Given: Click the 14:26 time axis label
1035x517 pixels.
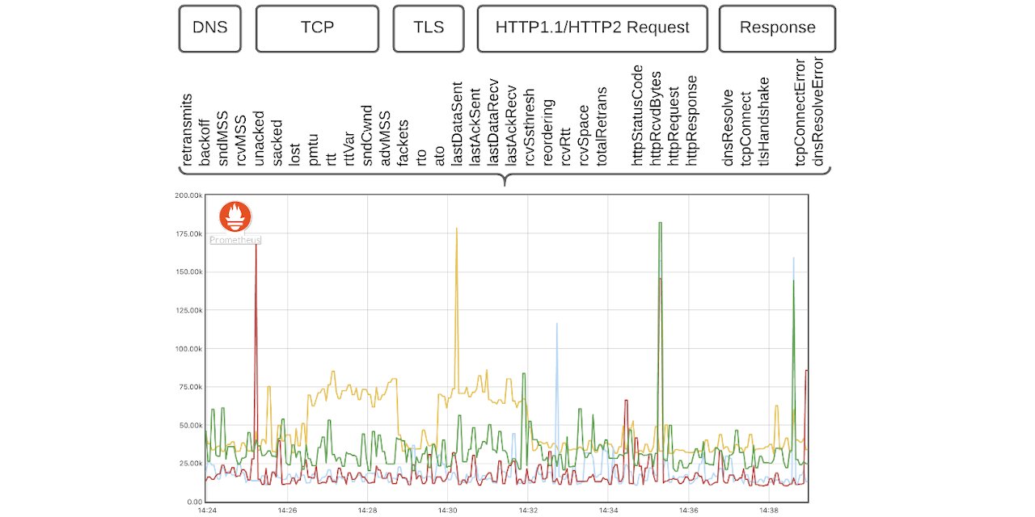Looking at the screenshot, I should (287, 511).
